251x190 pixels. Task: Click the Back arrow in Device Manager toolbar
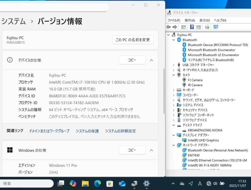[168, 27]
